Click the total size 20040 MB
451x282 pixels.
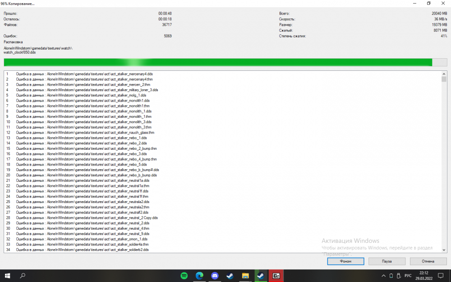[x=439, y=14]
